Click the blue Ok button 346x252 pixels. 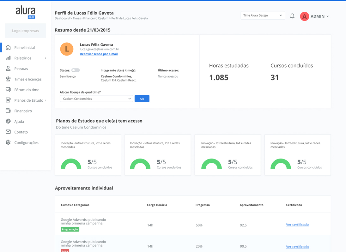coord(142,99)
